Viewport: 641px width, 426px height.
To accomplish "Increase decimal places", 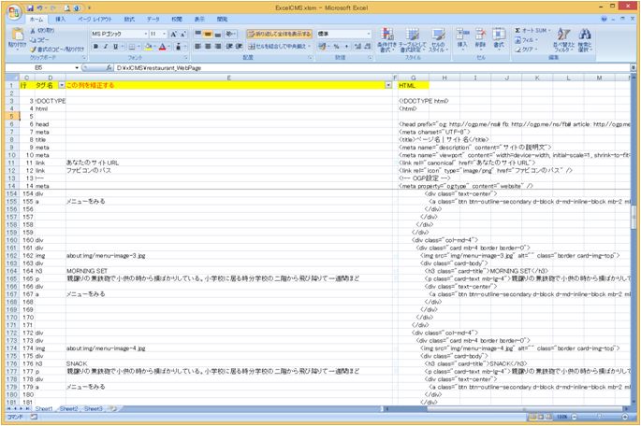I will pyautogui.click(x=358, y=47).
